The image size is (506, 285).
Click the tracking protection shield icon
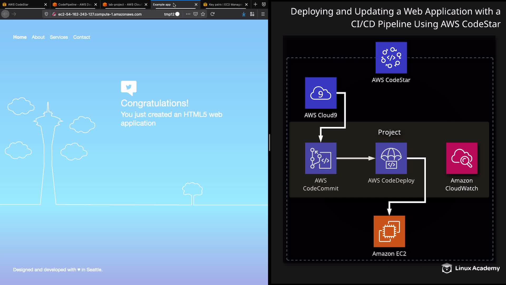[46, 14]
